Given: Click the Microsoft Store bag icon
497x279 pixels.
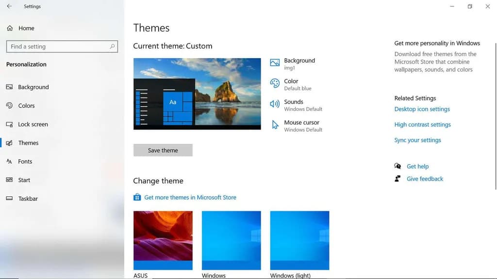Looking at the screenshot, I should point(137,197).
